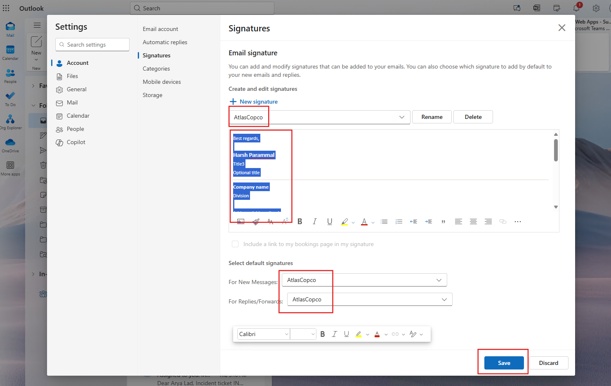Center align the signature text
The height and width of the screenshot is (386, 611).
coord(473,222)
